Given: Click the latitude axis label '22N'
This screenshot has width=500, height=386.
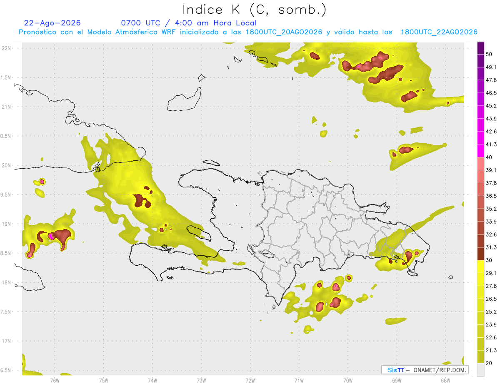Looking at the screenshot, I should [x=7, y=48].
